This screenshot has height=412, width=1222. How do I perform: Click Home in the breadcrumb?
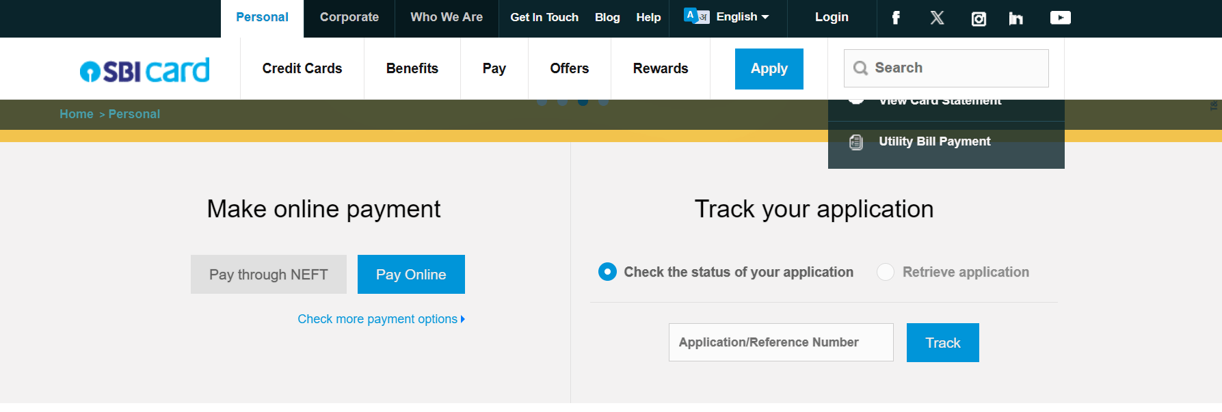77,114
